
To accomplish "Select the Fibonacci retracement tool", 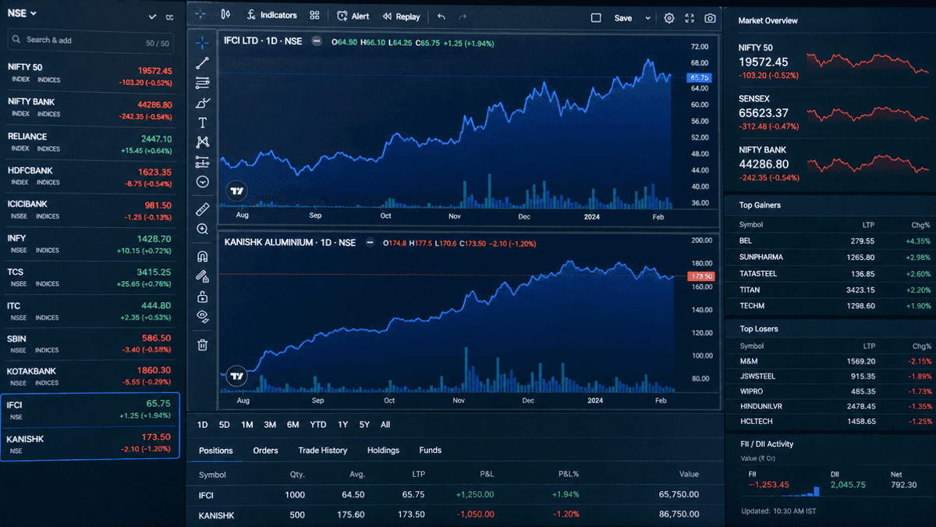I will point(202,83).
